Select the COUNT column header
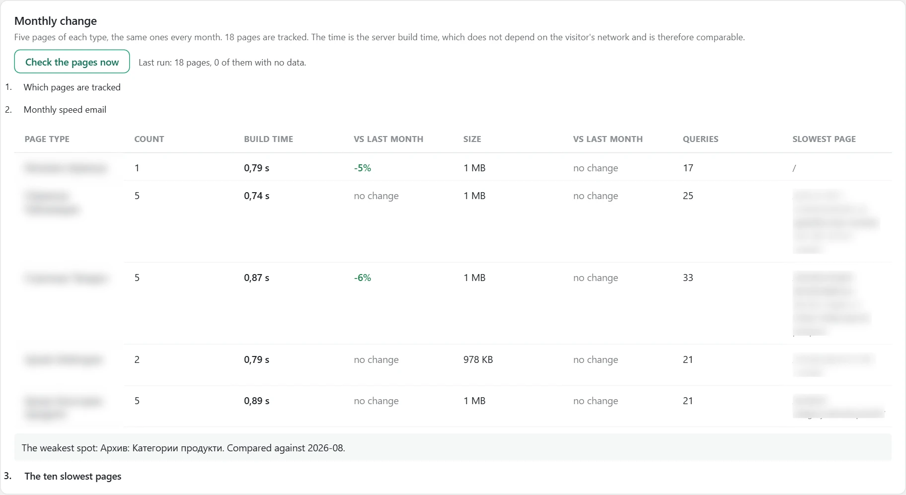 pyautogui.click(x=149, y=139)
